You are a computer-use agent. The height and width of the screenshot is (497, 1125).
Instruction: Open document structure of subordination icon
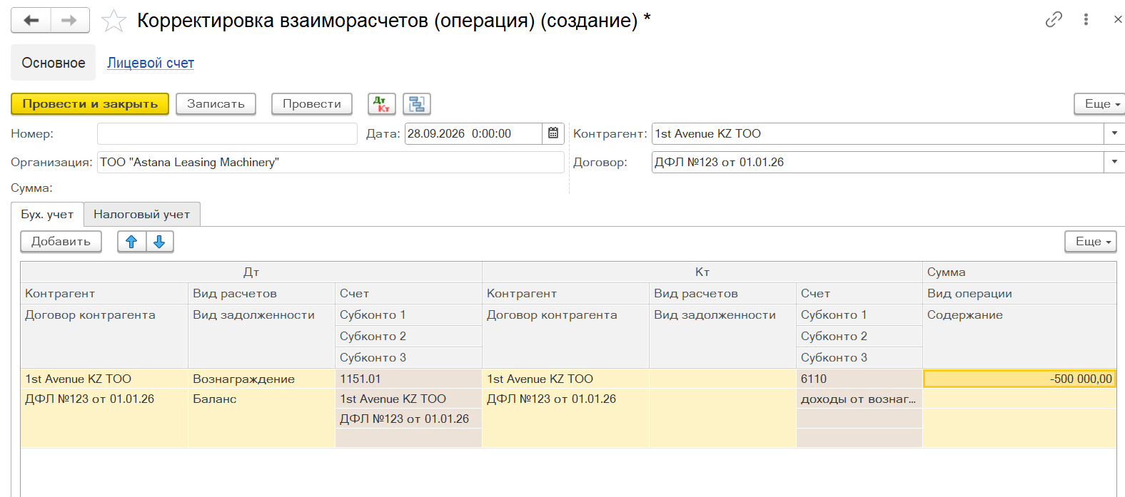click(417, 104)
